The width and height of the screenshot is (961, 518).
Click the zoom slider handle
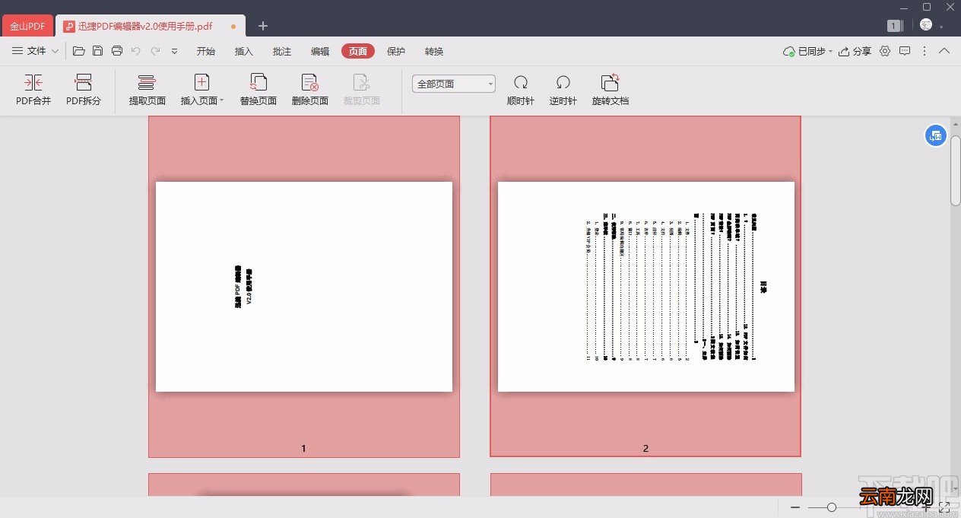tap(832, 507)
